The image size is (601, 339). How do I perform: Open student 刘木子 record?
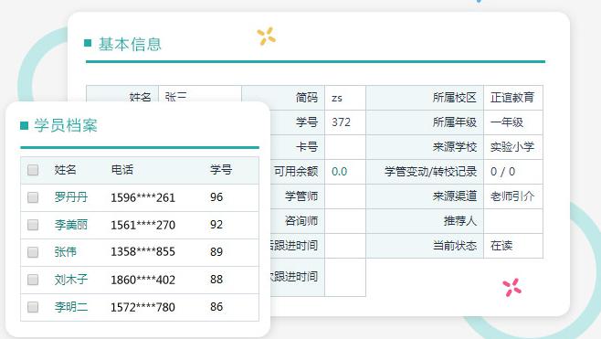(x=71, y=280)
